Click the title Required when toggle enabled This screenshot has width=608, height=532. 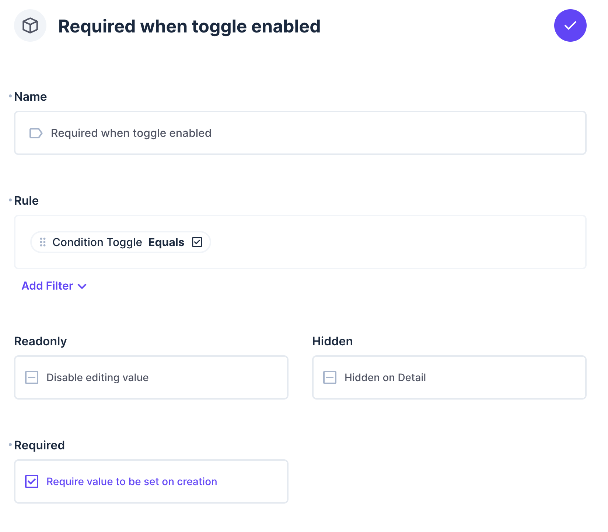coord(189,26)
